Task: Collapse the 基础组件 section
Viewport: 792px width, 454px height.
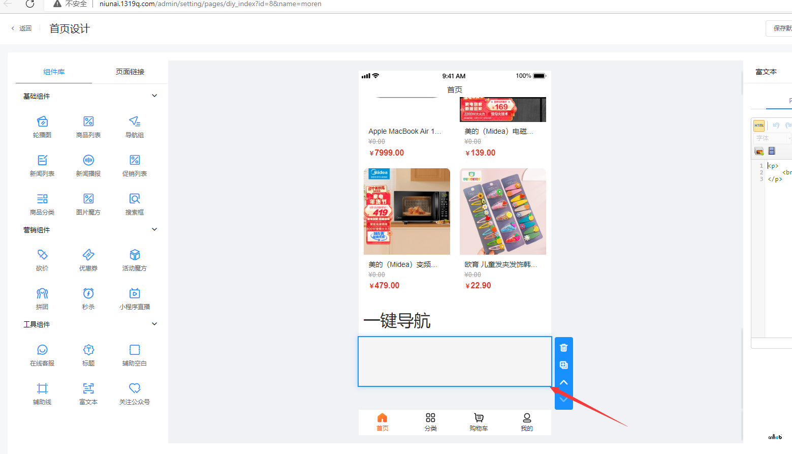Action: (x=154, y=96)
